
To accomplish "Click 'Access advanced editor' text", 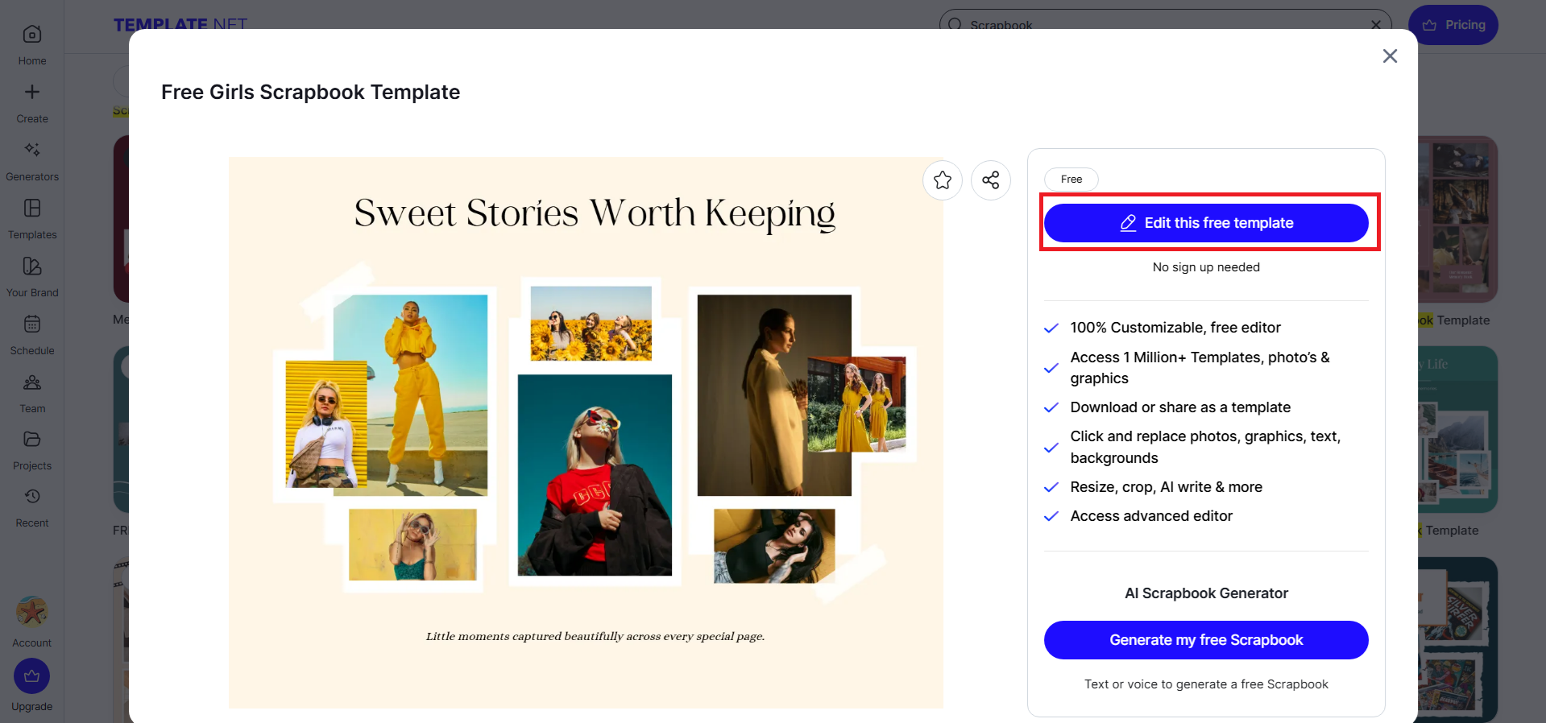I will (x=1151, y=516).
